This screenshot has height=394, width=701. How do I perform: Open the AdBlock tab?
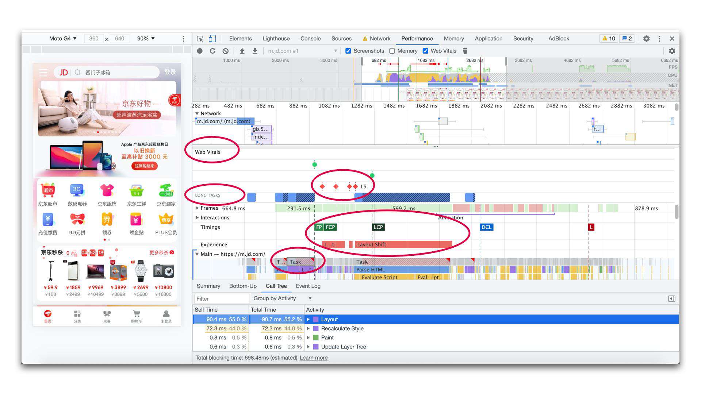[559, 39]
